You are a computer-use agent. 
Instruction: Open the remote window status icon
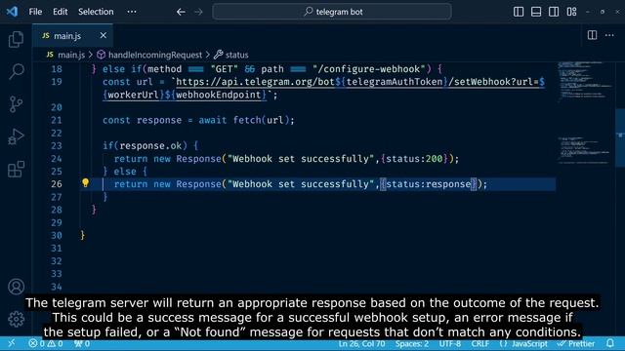point(11,343)
